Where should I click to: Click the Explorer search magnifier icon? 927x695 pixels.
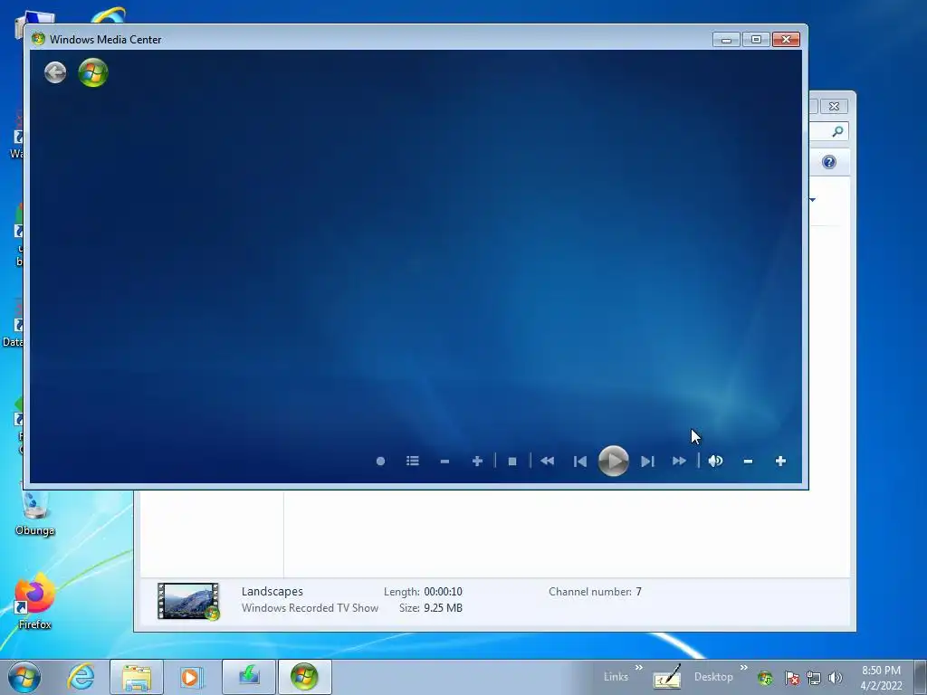click(x=837, y=131)
